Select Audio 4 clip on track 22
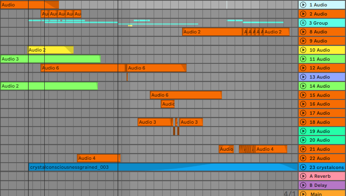The height and width of the screenshot is (196, 346). 99,158
